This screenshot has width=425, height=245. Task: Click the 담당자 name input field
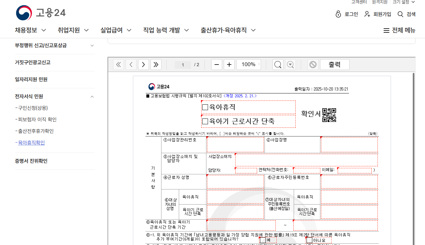tap(246, 170)
